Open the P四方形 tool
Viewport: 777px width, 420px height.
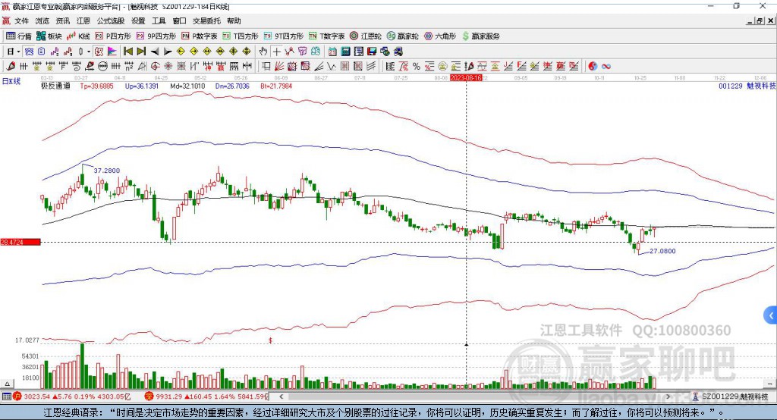pos(113,36)
